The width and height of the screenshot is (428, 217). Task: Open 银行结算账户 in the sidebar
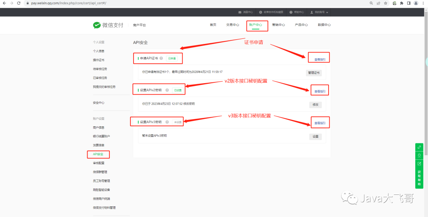coord(101,136)
